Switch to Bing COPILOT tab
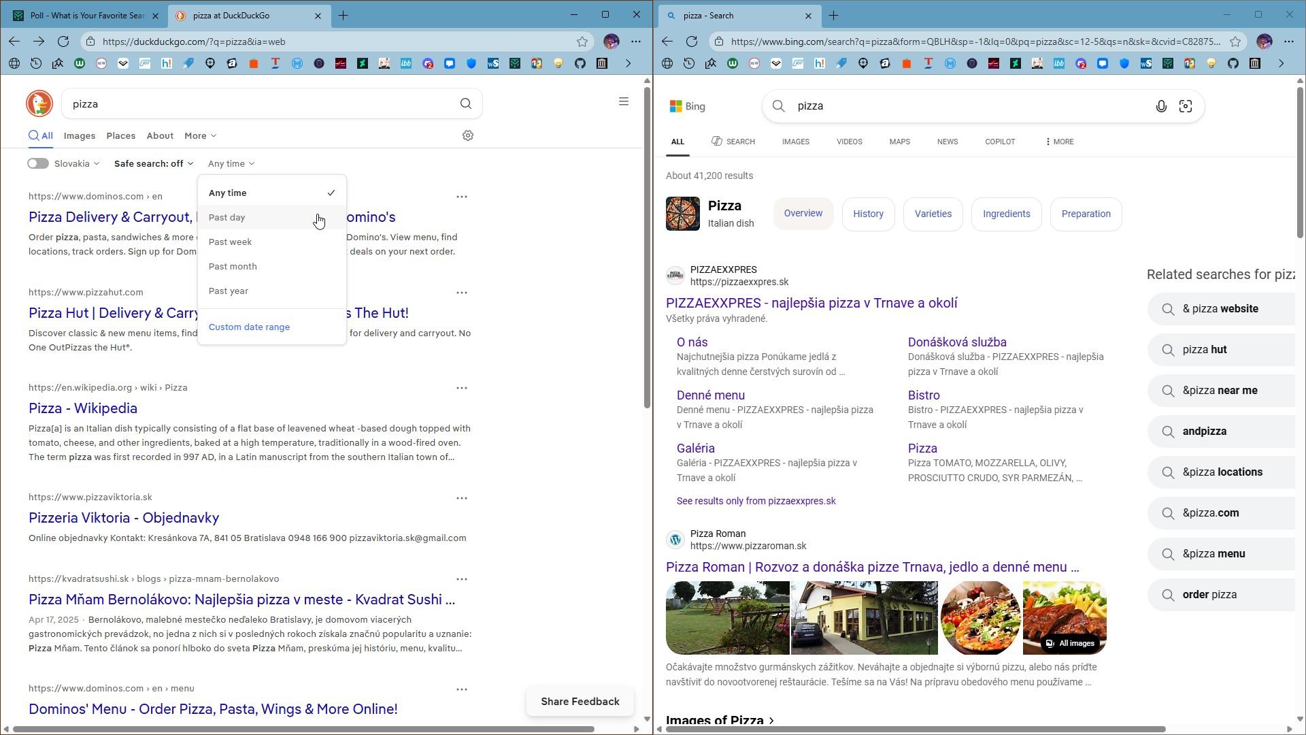This screenshot has height=735, width=1306. [x=1000, y=142]
